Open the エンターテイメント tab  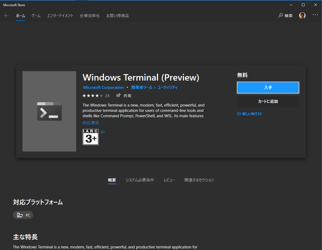tap(60, 16)
